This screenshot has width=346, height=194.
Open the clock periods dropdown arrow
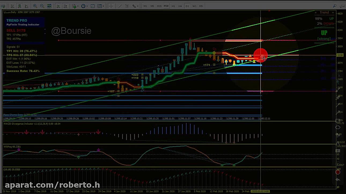[x=87, y=6]
